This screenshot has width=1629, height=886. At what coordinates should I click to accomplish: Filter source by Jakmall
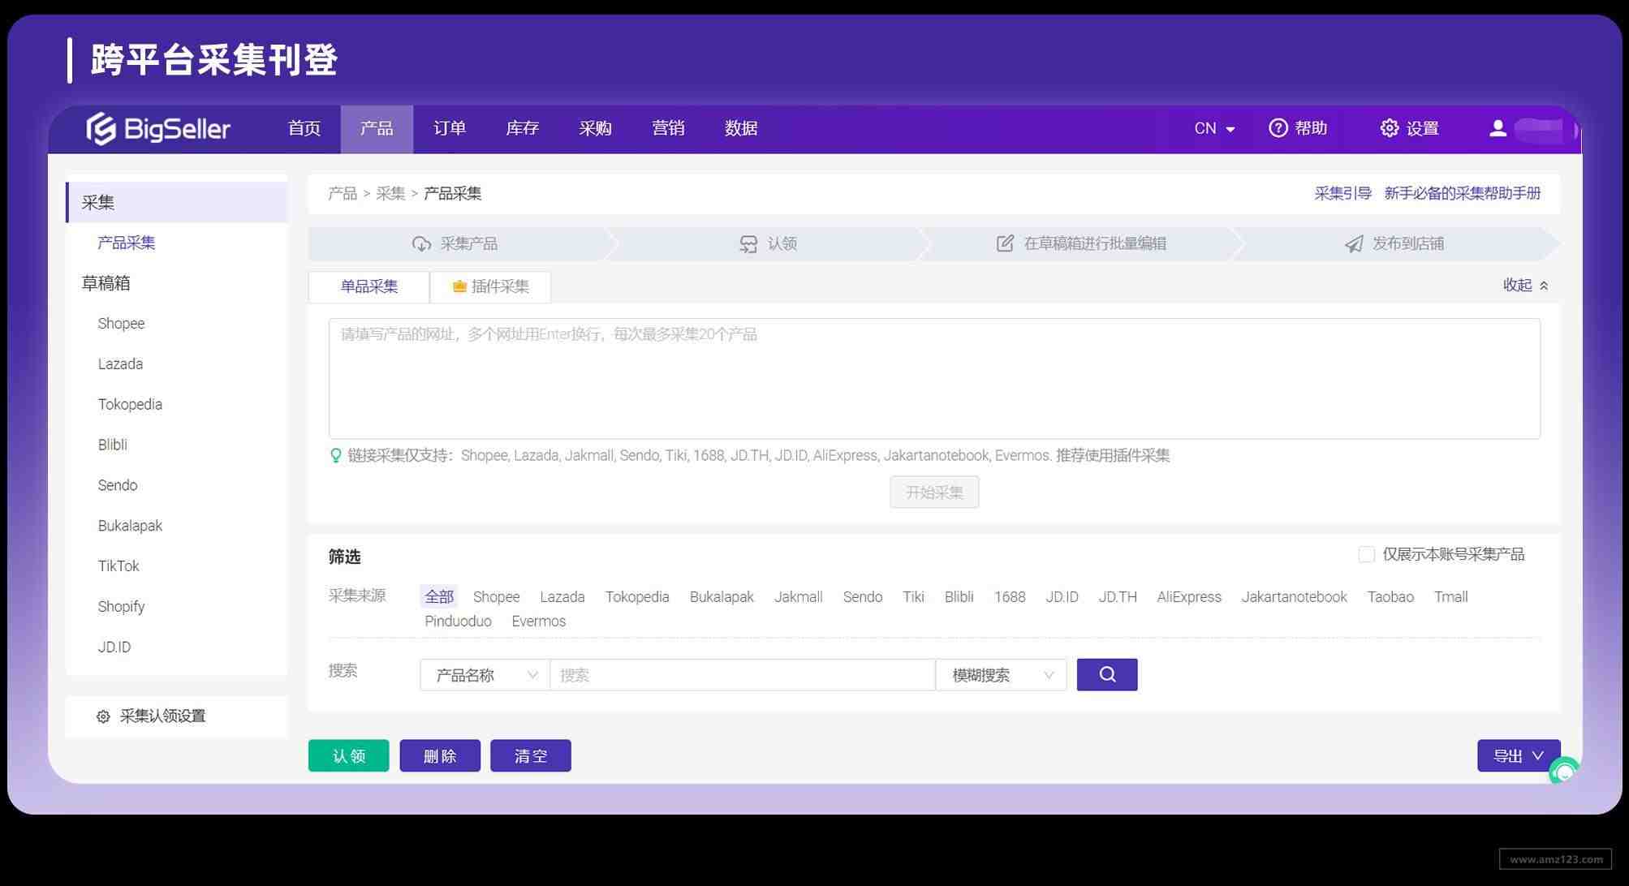(798, 597)
